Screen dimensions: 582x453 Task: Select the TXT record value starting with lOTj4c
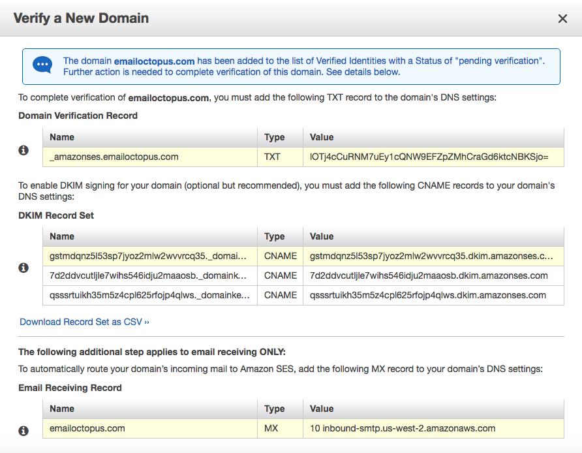pos(429,157)
